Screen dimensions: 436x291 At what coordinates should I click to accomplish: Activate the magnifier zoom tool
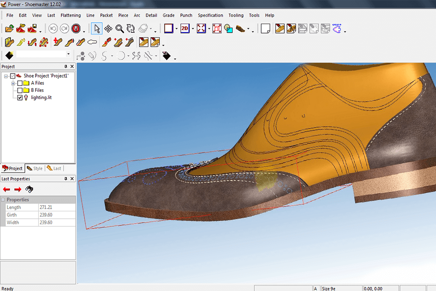[x=119, y=29]
